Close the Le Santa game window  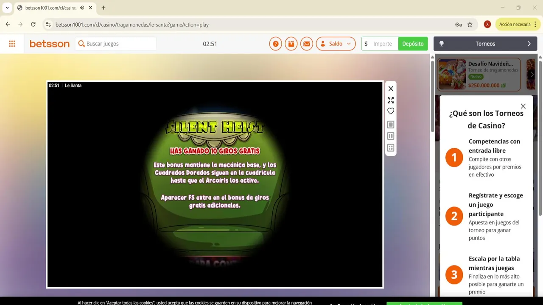tap(391, 89)
